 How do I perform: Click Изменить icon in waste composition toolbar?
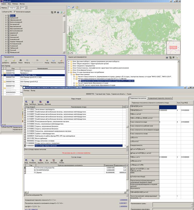point(32,161)
